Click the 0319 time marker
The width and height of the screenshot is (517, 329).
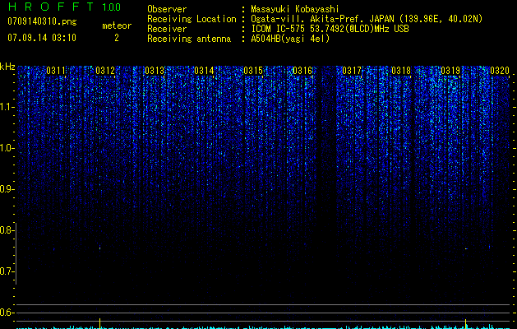(x=450, y=71)
